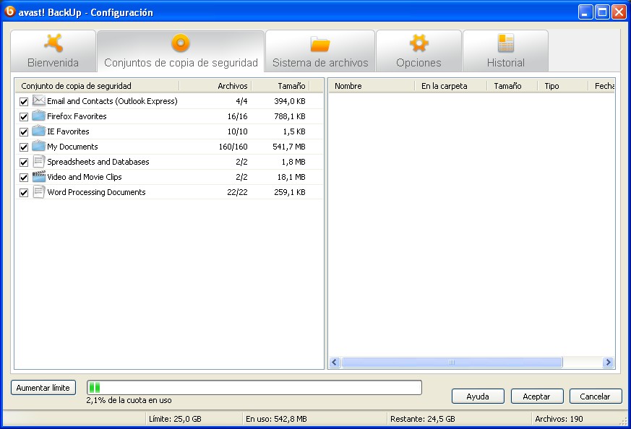Viewport: 631px width, 429px height.
Task: Select the Email and Contacts envelope icon
Action: (x=38, y=100)
